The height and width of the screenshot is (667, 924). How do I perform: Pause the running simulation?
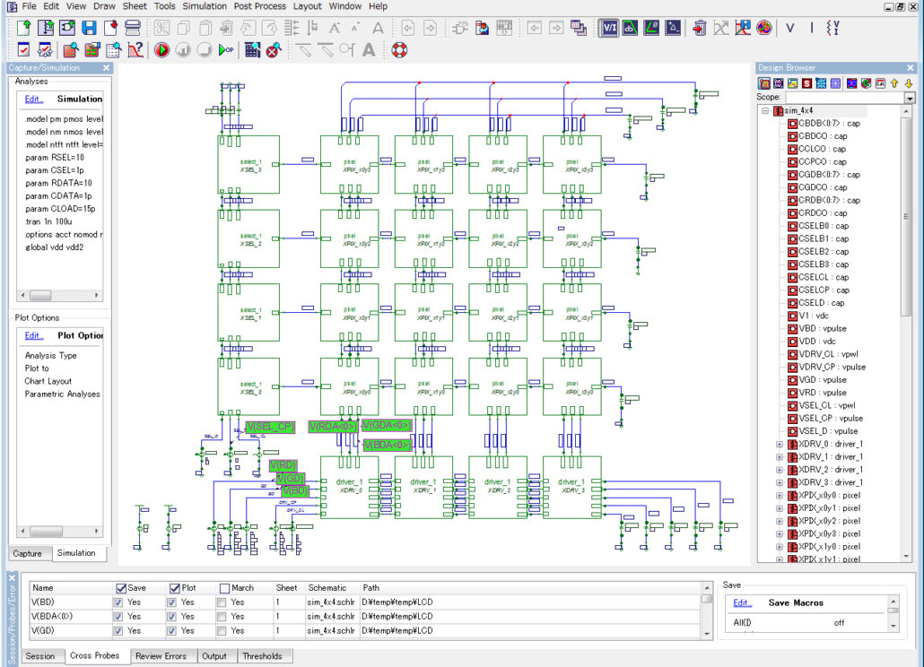(x=184, y=51)
